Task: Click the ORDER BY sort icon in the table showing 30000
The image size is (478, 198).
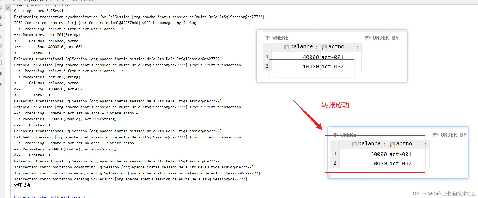Action: click(436, 135)
